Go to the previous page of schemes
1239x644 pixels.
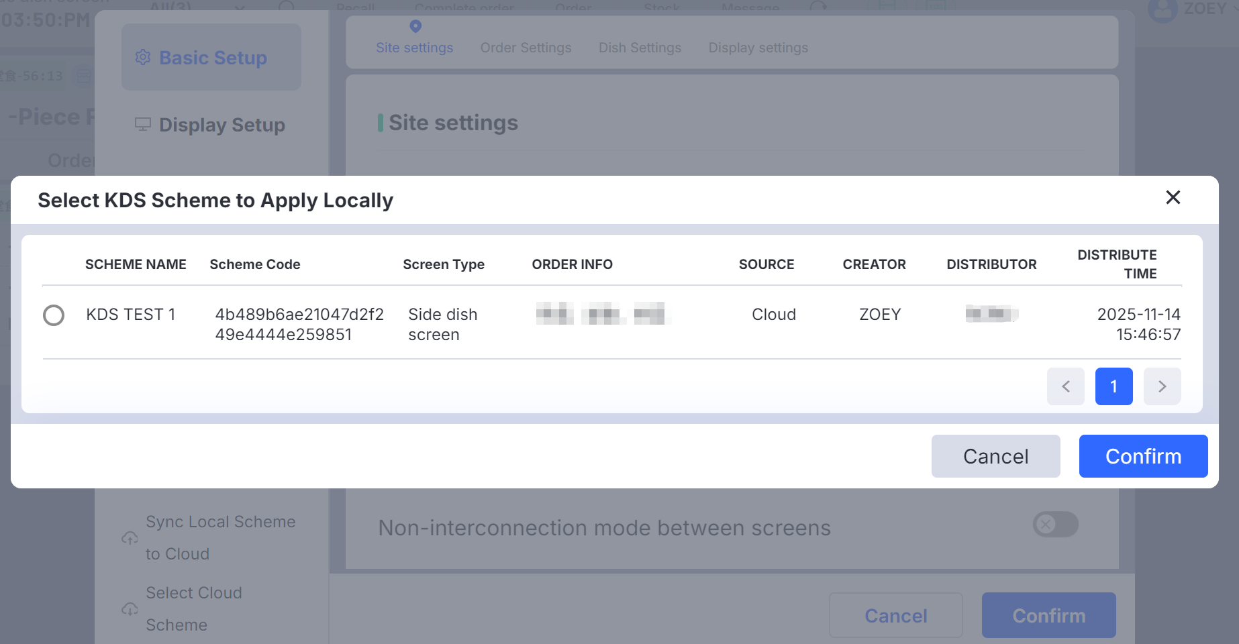1065,386
